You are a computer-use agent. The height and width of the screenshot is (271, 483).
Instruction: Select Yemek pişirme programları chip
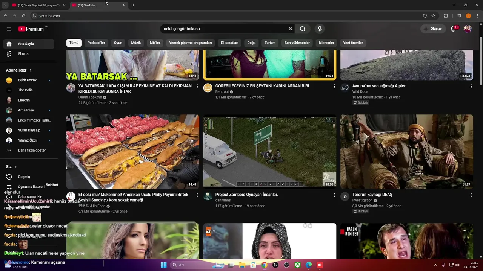coord(191,43)
